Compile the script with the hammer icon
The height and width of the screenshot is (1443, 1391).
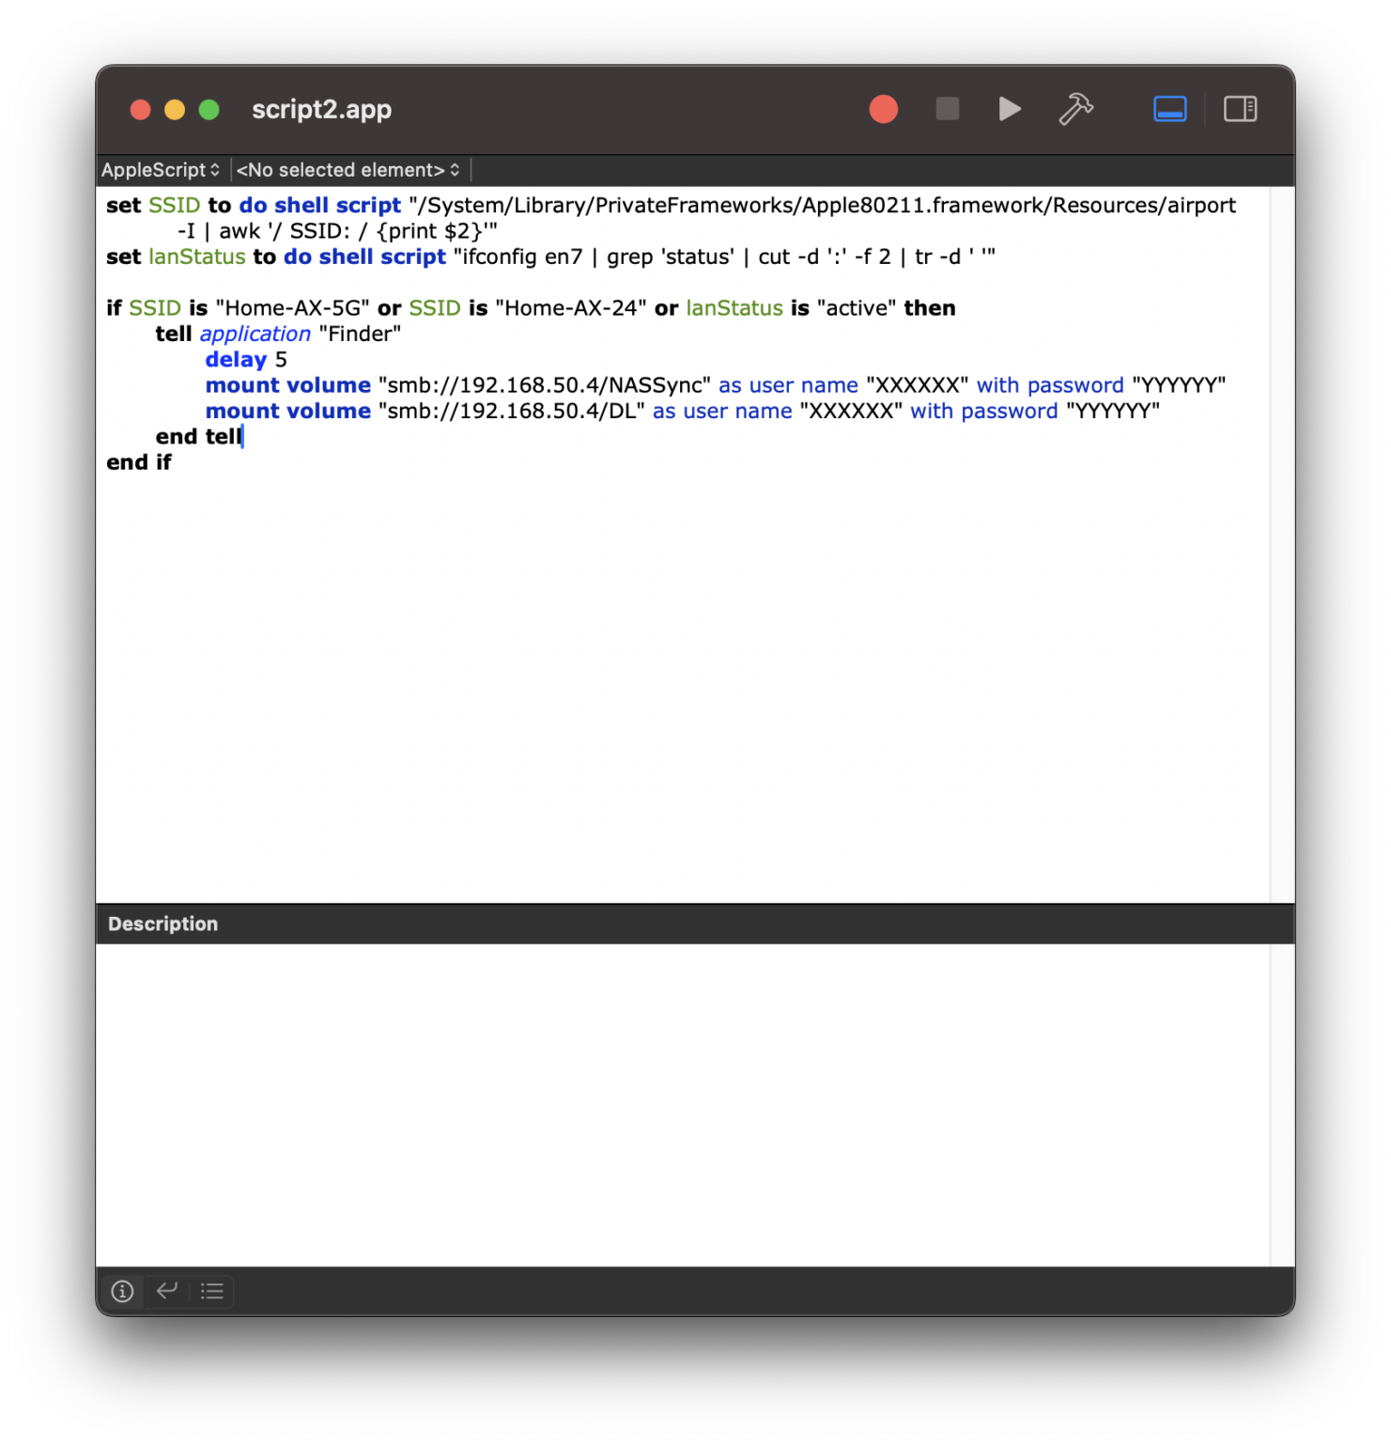(1075, 109)
